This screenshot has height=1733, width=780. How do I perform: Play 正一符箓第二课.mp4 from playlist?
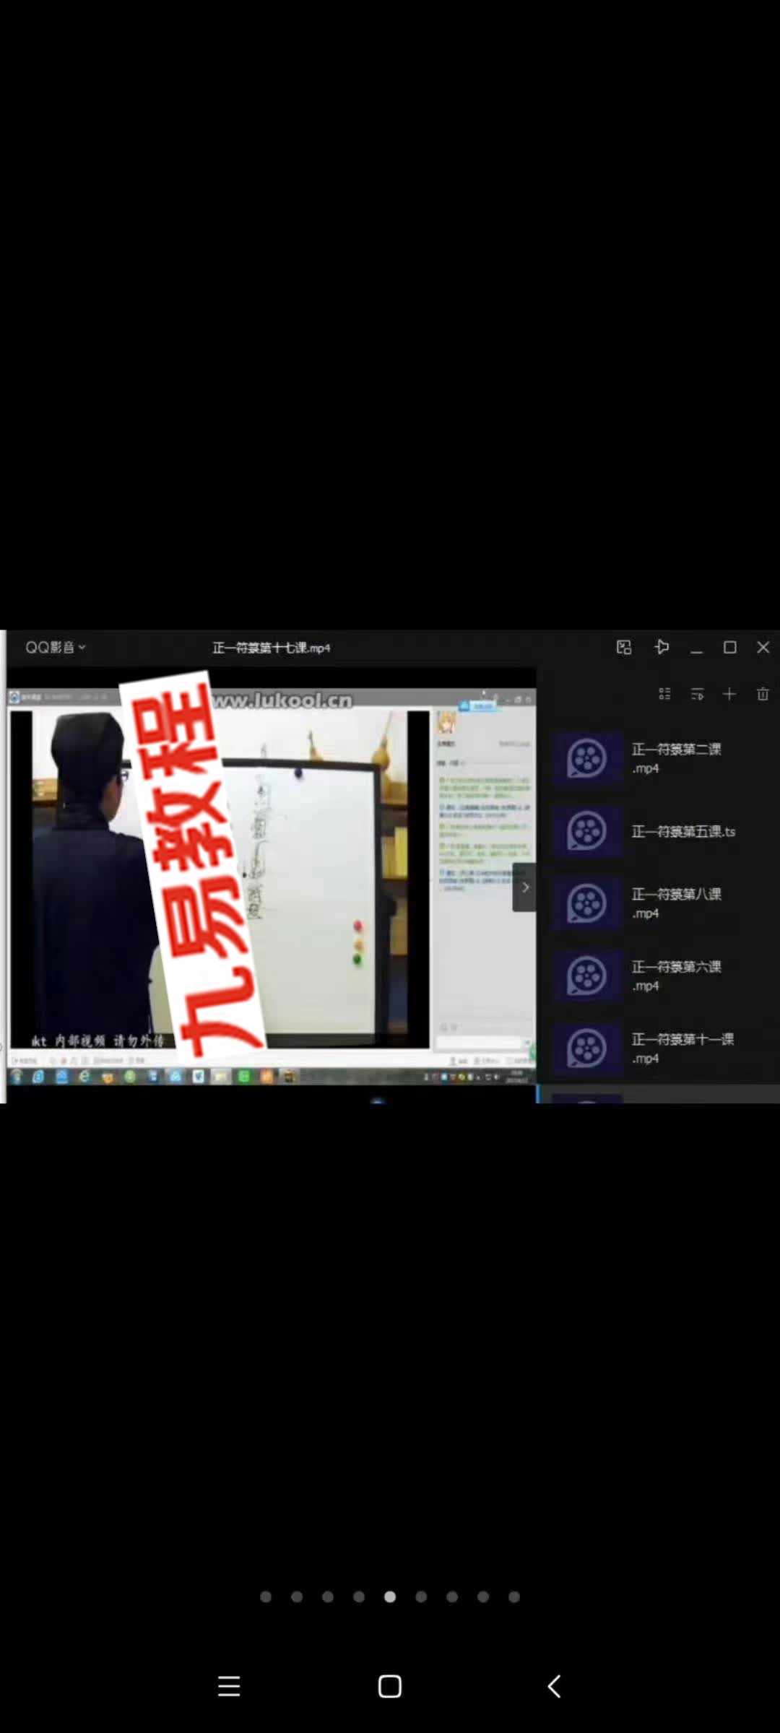(x=661, y=758)
